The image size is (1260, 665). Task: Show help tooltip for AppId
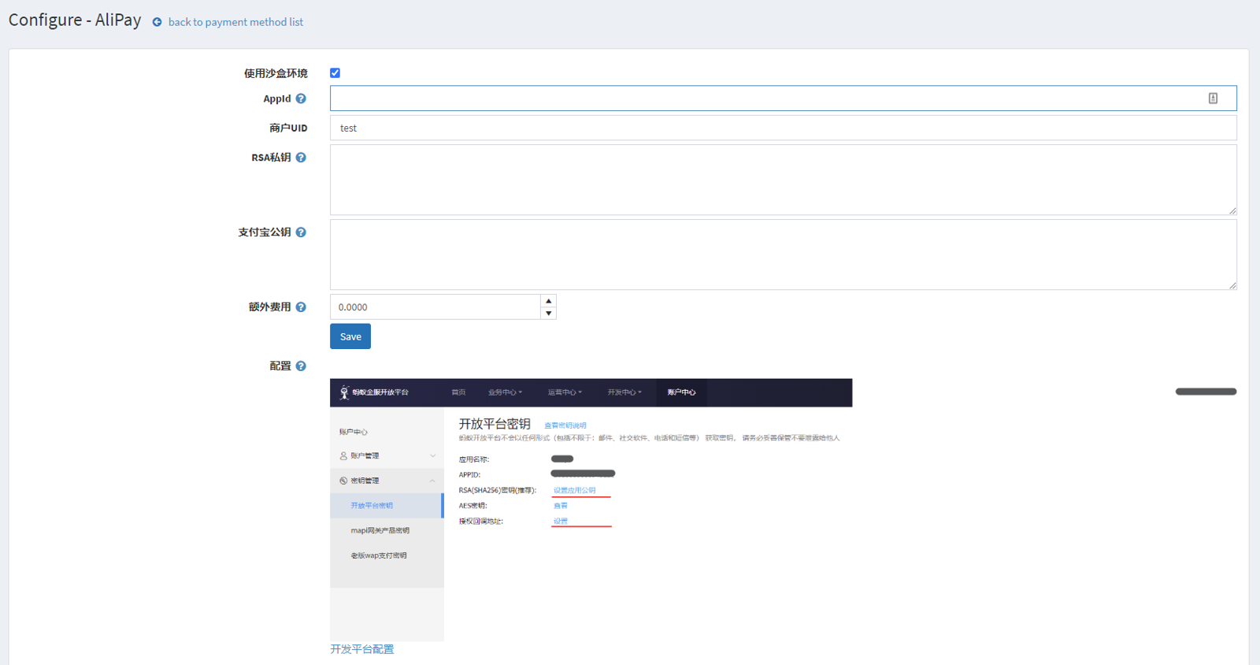tap(301, 98)
